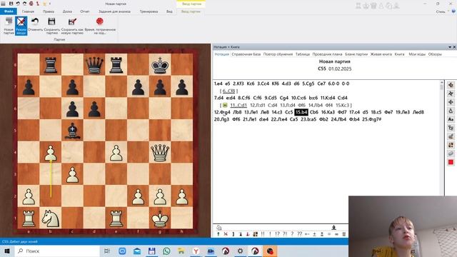The height and width of the screenshot is (257, 457).
Task: Switch to the Главная ribbon tab
Action: tap(28, 11)
